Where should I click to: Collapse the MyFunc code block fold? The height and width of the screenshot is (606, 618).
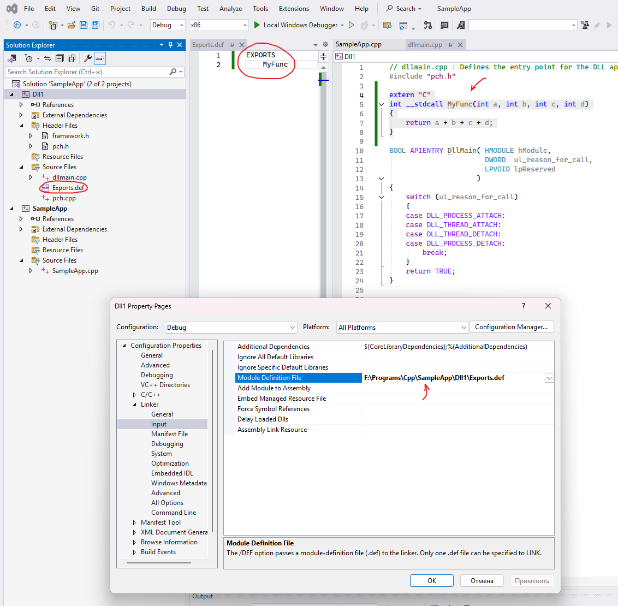381,104
